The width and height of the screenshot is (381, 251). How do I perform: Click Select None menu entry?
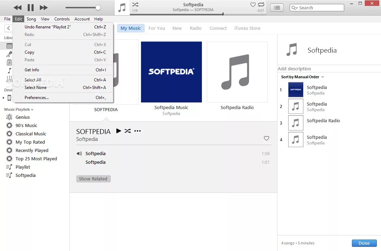point(63,88)
